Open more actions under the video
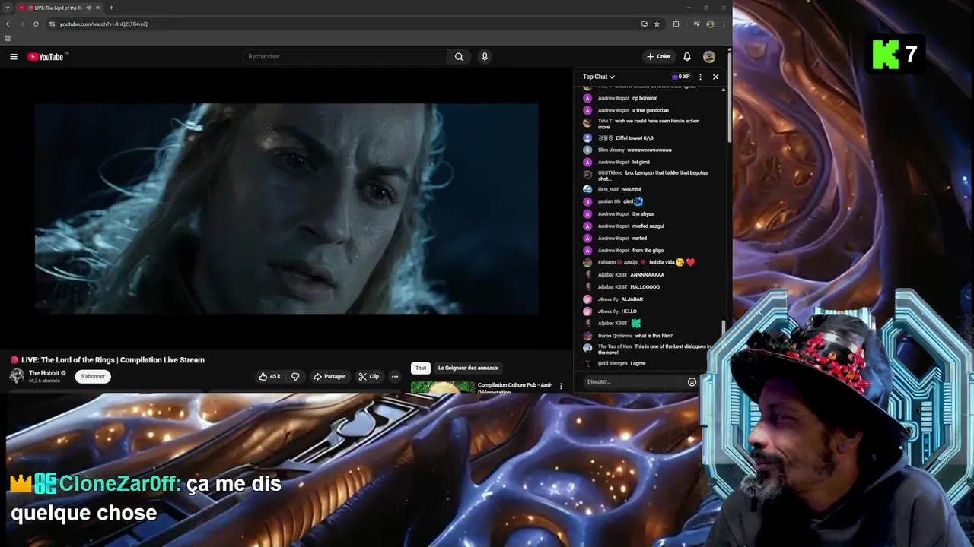This screenshot has height=547, width=974. pyautogui.click(x=394, y=376)
